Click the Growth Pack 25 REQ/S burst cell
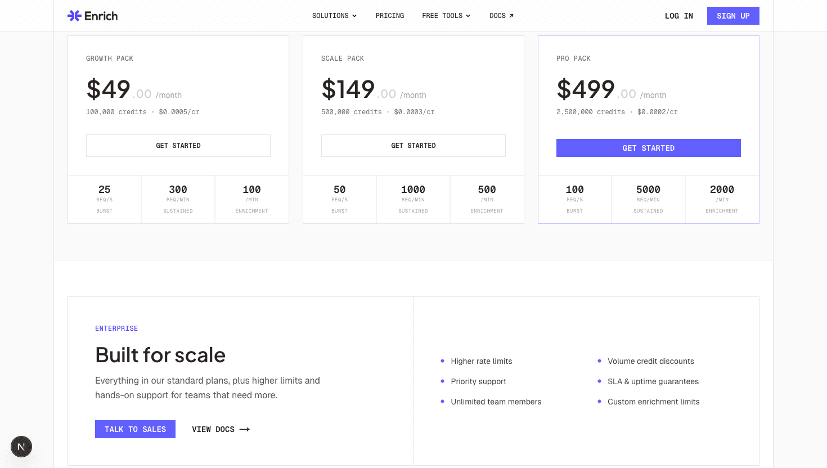The height and width of the screenshot is (468, 827). (x=104, y=199)
